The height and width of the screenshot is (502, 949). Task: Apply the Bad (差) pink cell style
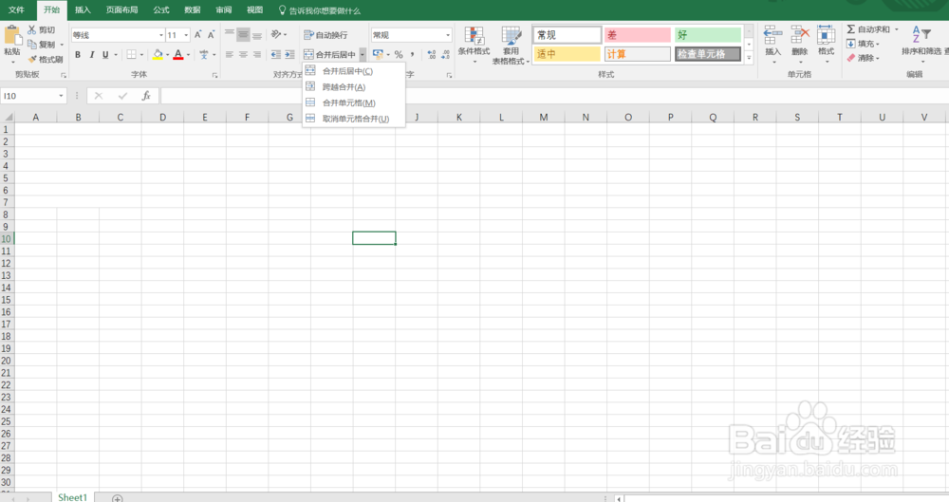[638, 34]
